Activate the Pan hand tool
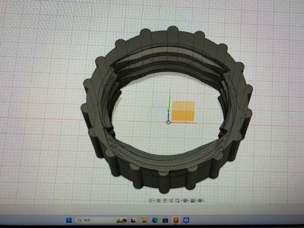This screenshot has width=304, height=228. coord(165,201)
